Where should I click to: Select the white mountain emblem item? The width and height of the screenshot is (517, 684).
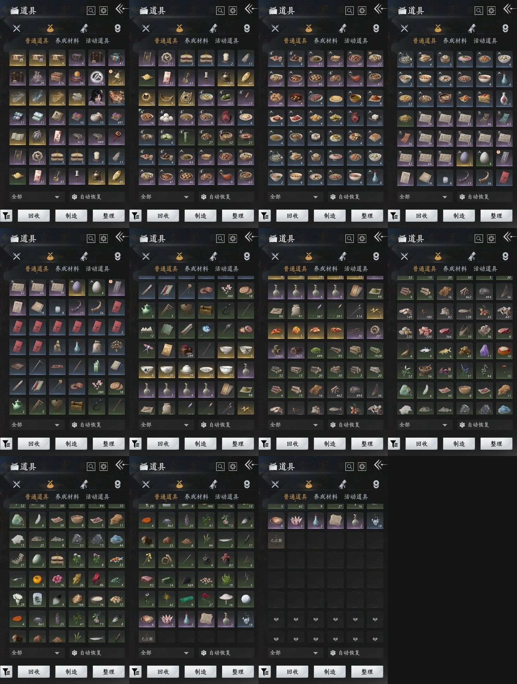click(x=97, y=78)
